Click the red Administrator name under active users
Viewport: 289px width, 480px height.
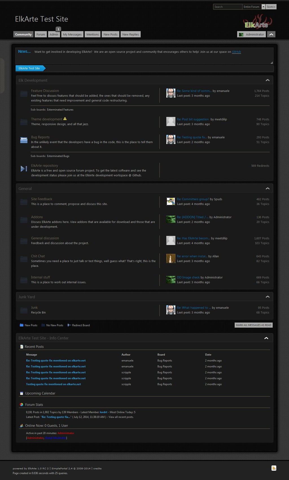(66, 433)
